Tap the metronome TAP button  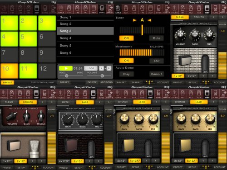coord(157,61)
